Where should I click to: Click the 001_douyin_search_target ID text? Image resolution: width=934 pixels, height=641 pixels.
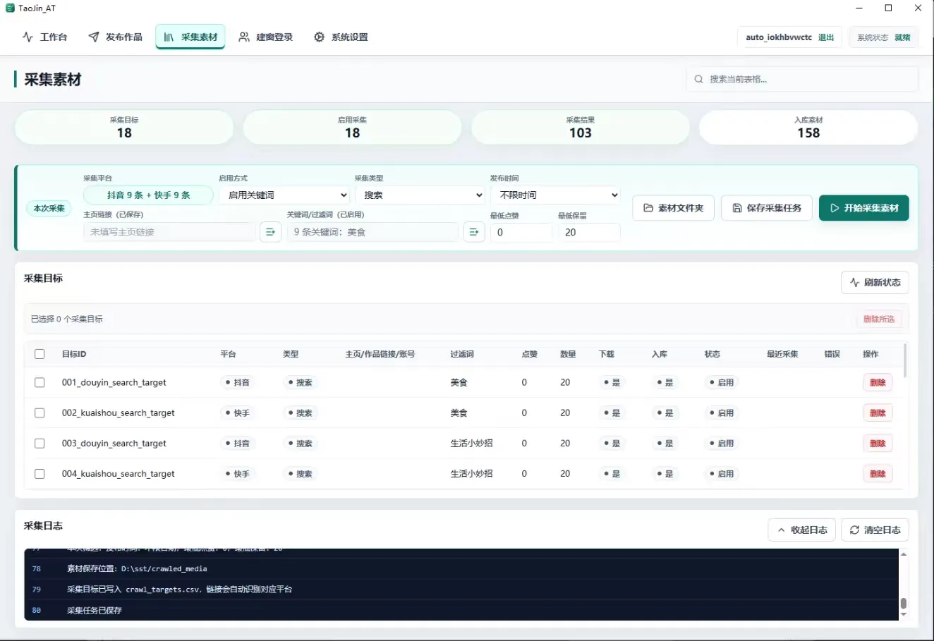[114, 382]
